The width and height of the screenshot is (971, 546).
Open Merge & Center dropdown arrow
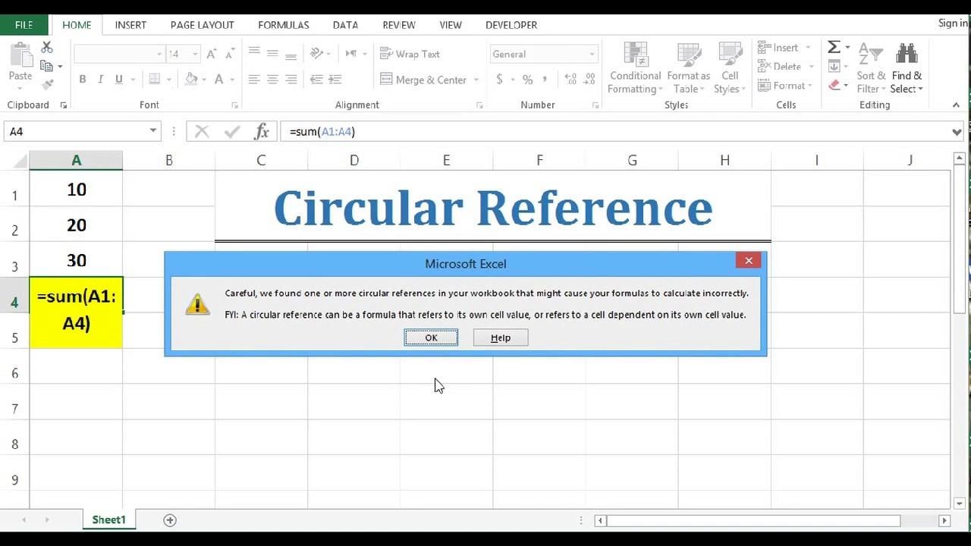[476, 80]
